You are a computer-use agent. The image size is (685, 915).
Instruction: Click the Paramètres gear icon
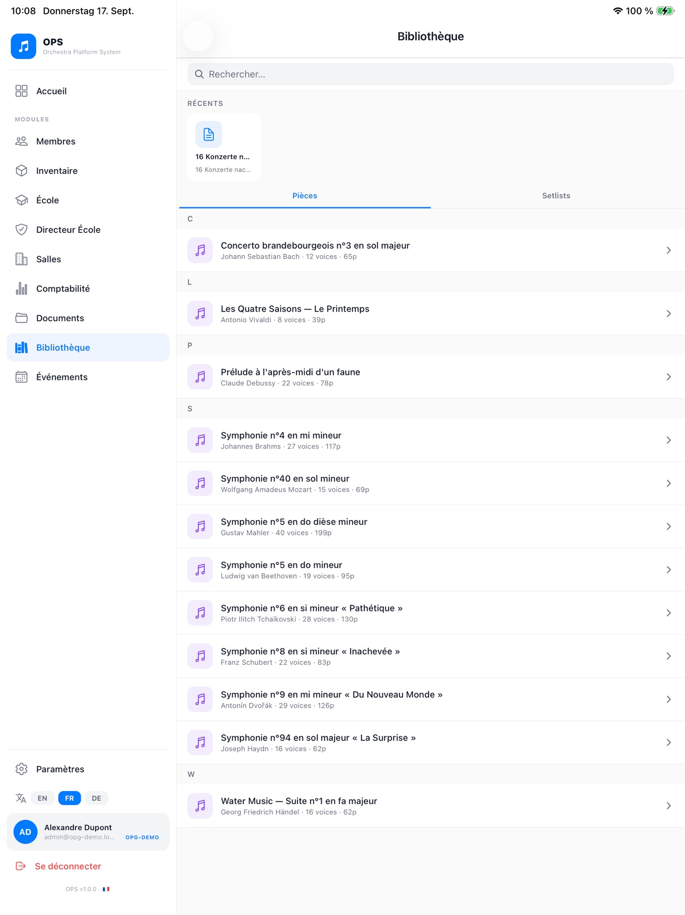pos(21,769)
